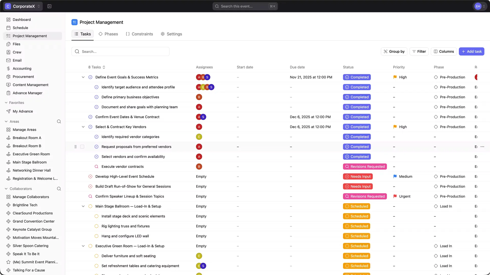
Task: Open Main Stage Ballroom area
Action: click(x=33, y=162)
